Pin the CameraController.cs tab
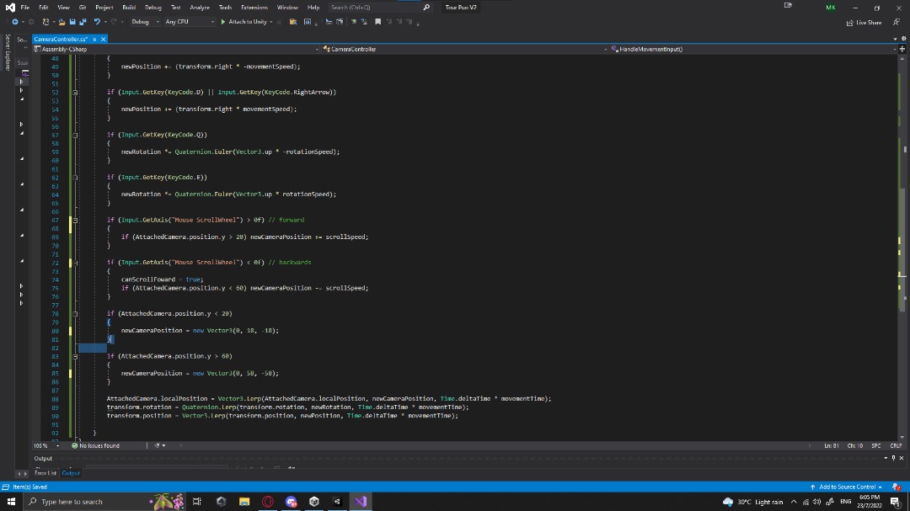 click(94, 39)
